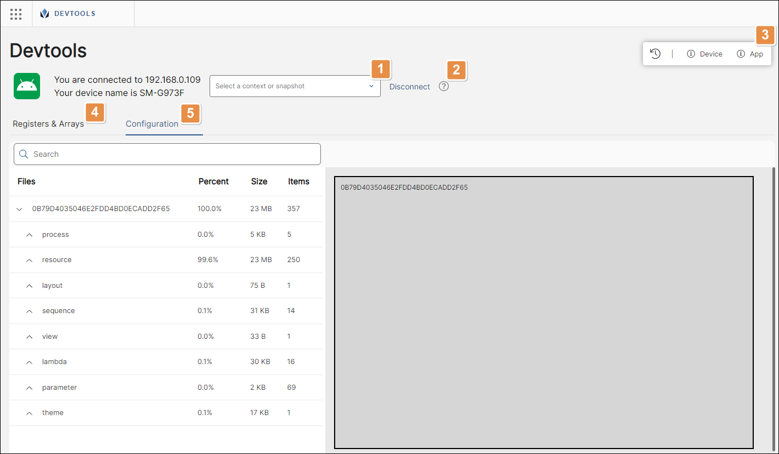Collapse the process tree row
Screen dimensions: 779x454
pos(29,234)
